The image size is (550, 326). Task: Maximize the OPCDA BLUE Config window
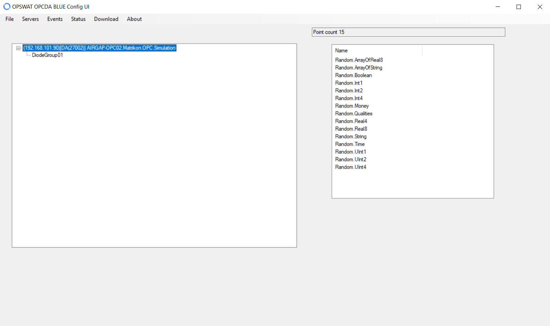point(519,6)
